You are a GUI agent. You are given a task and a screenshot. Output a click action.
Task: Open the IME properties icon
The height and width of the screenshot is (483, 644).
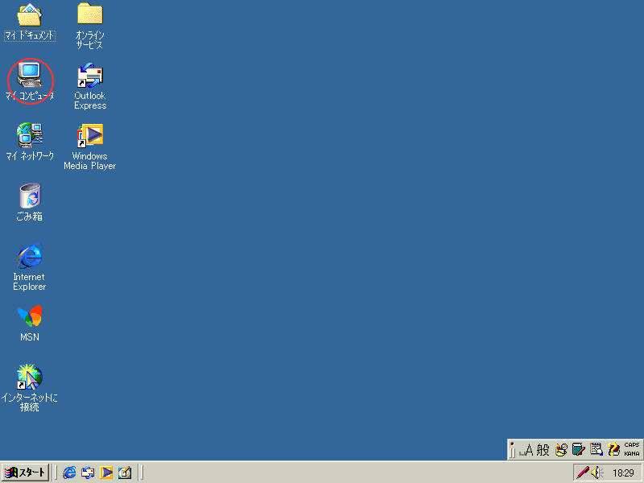(596, 450)
